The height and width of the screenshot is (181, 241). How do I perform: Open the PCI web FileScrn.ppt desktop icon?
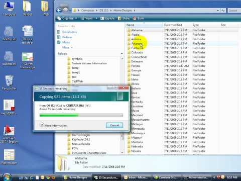[28, 61]
